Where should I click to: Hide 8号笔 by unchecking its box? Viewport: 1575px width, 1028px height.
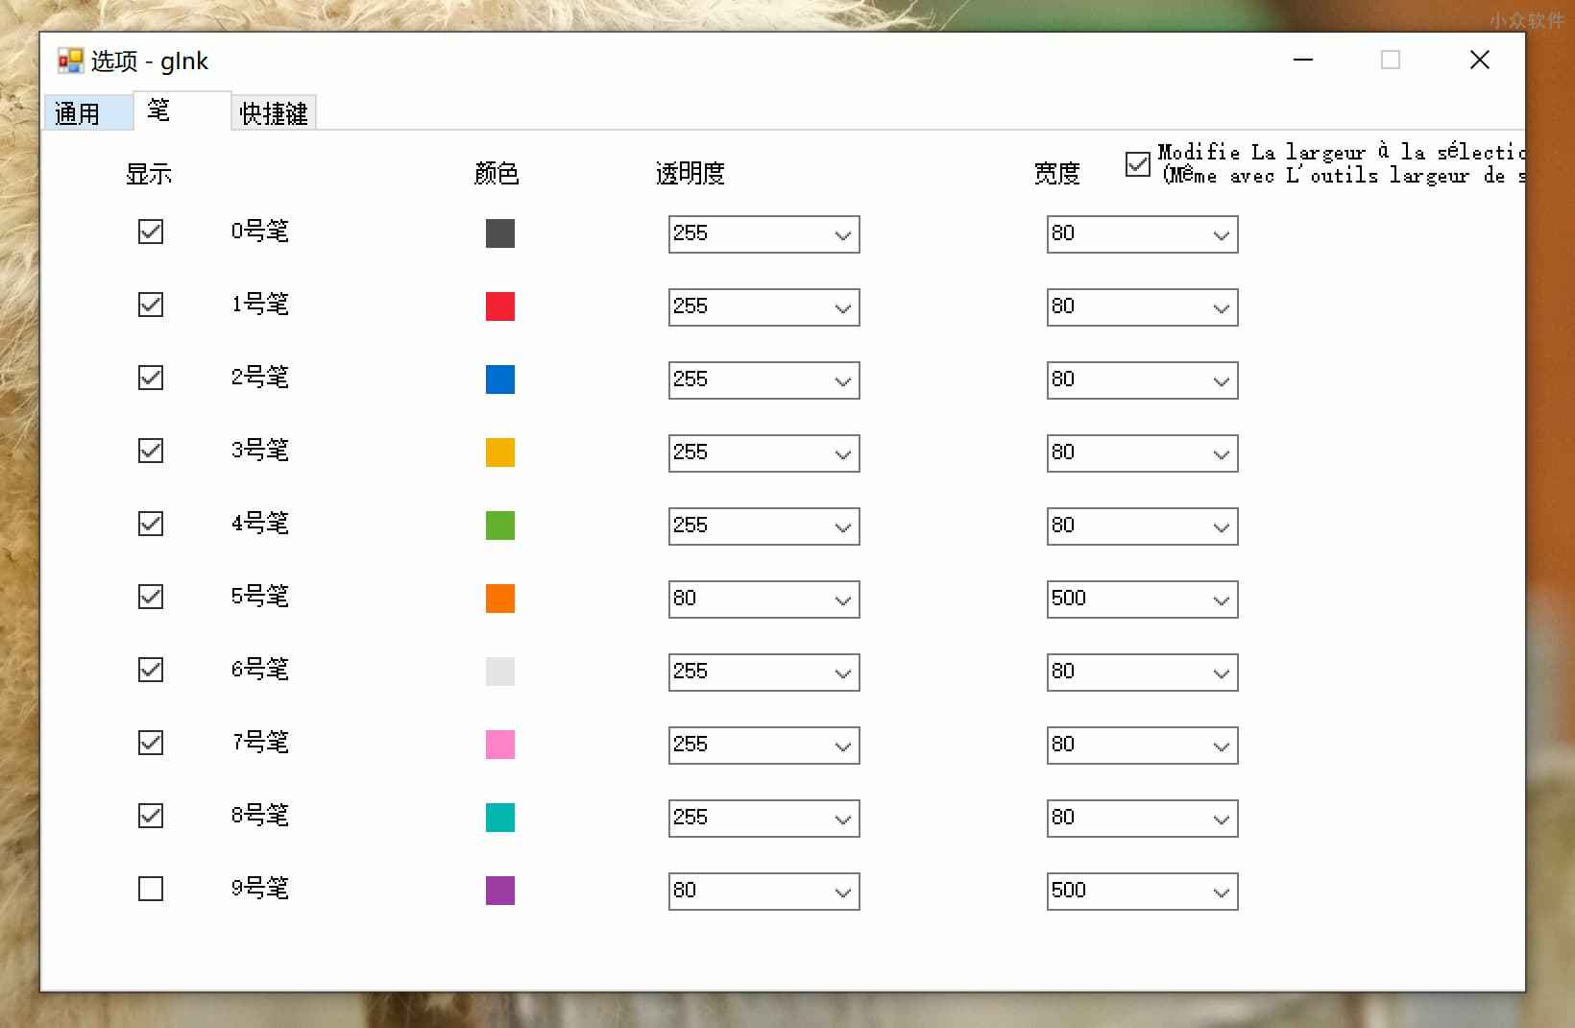point(150,816)
